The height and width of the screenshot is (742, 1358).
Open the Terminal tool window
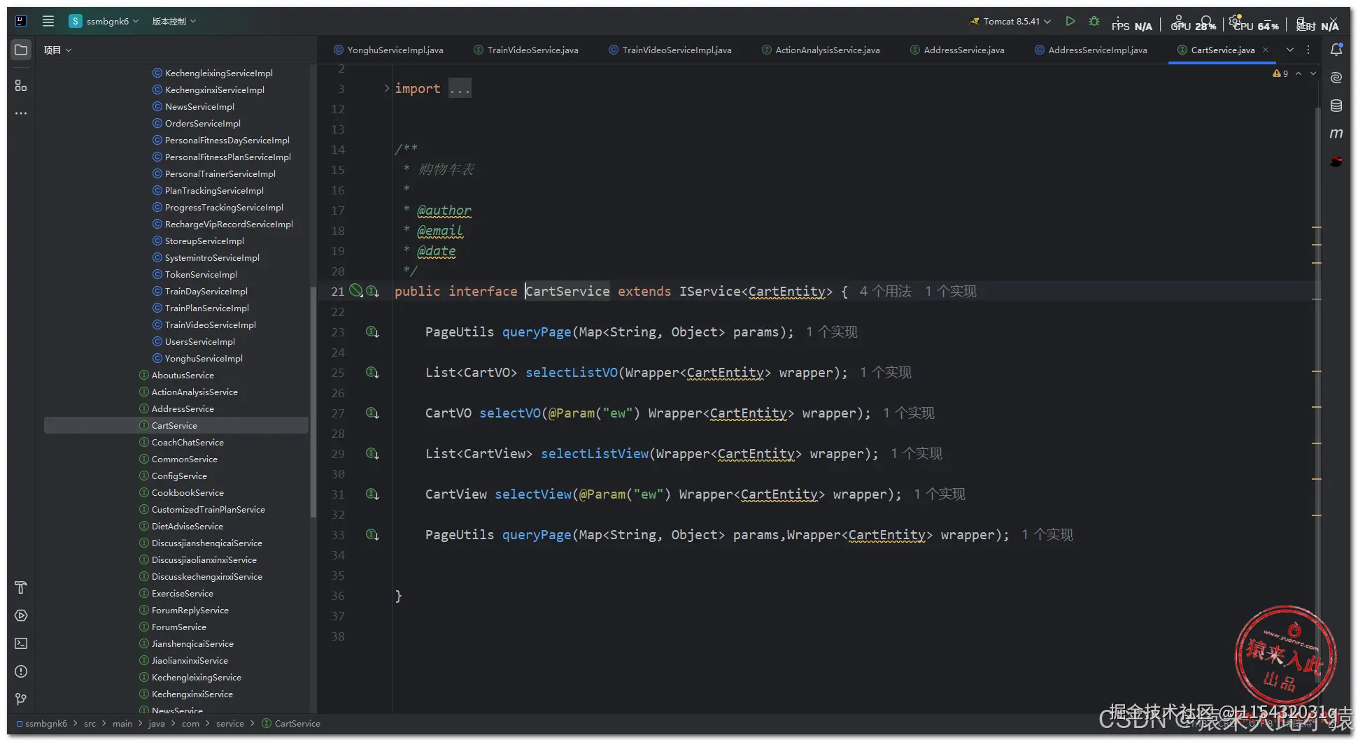21,643
